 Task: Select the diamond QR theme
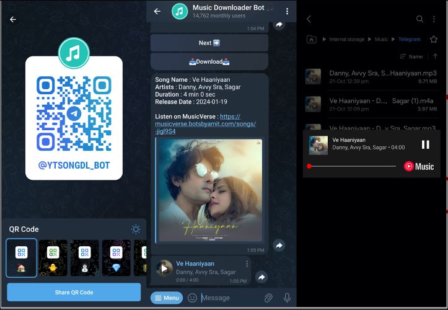pyautogui.click(x=116, y=258)
